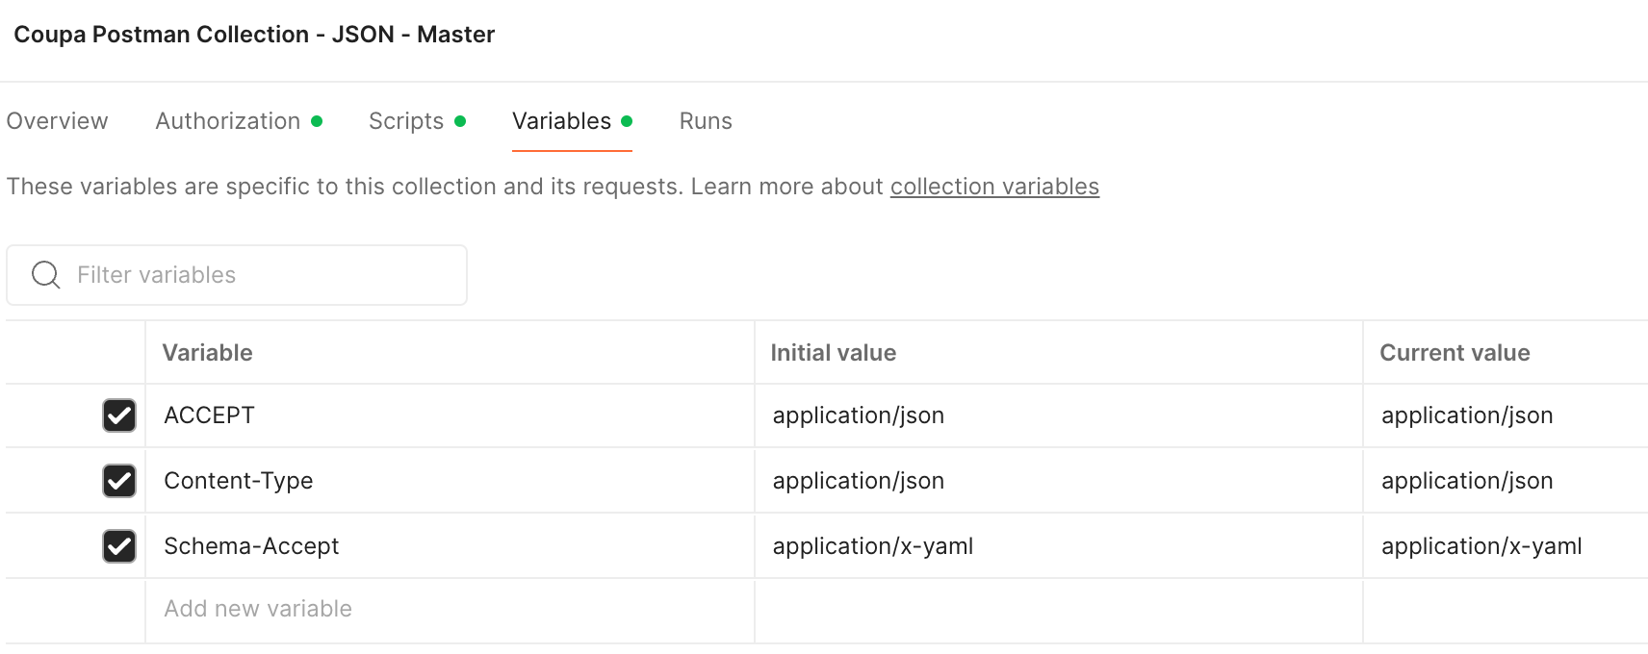This screenshot has width=1648, height=654.
Task: Select the Schema-Accept variable name
Action: click(x=251, y=546)
